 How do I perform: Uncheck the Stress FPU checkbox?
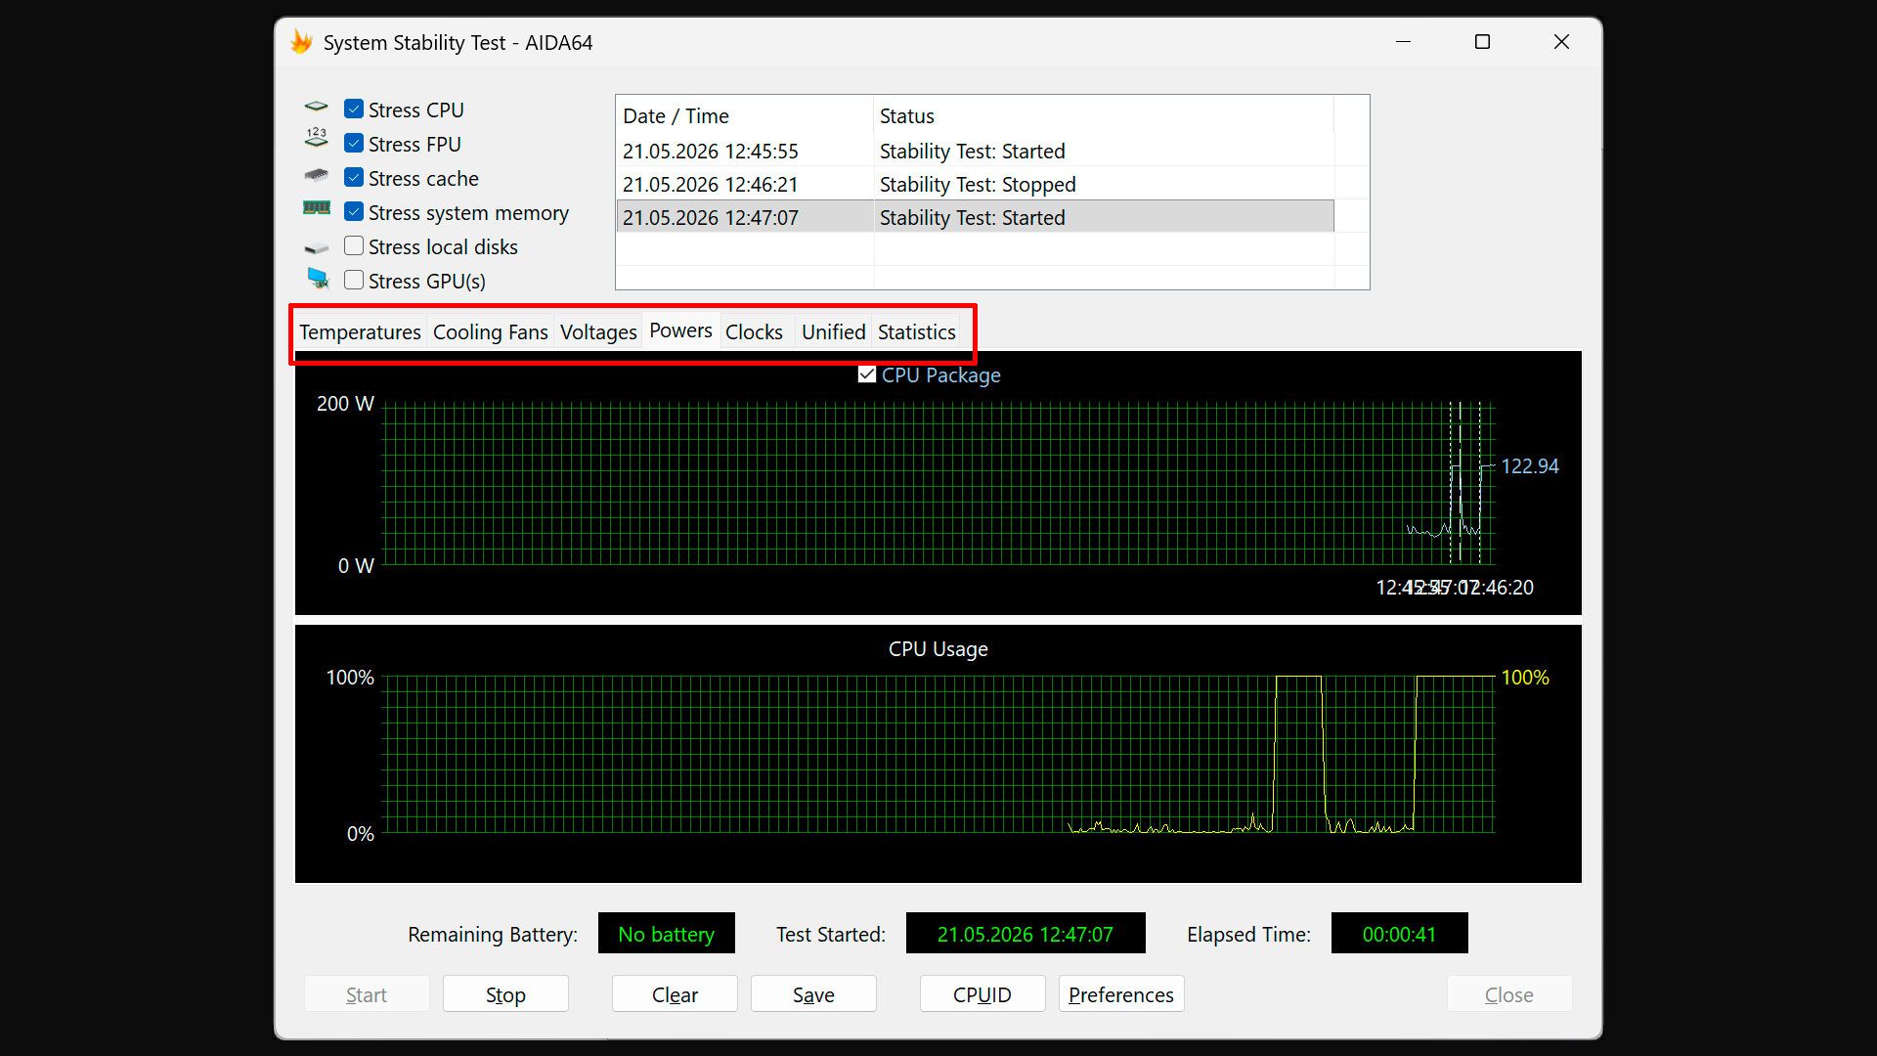point(354,144)
